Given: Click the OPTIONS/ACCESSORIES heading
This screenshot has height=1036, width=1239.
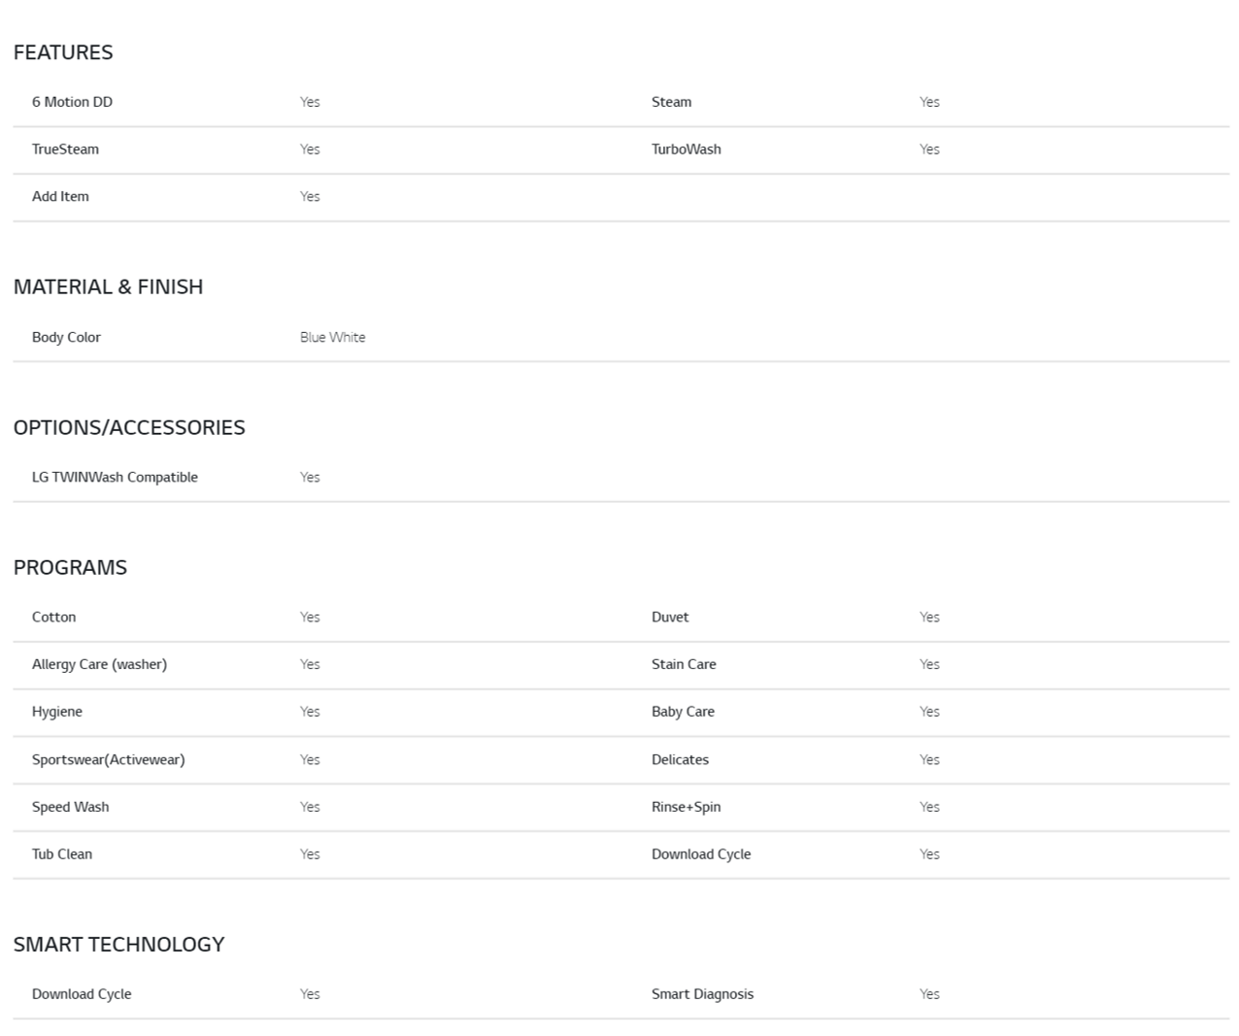Looking at the screenshot, I should coord(129,427).
